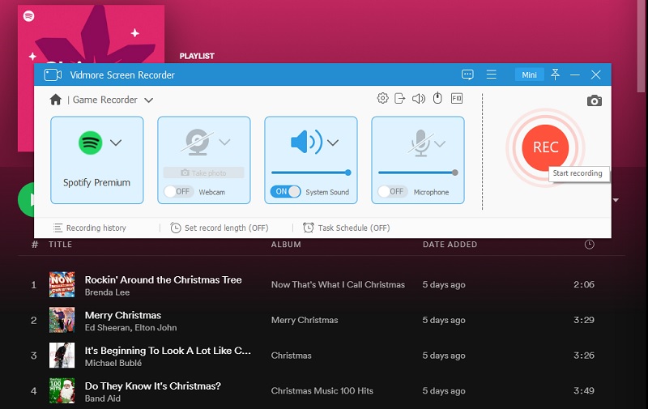The height and width of the screenshot is (409, 648).
Task: Click the output export icon
Action: click(x=400, y=98)
